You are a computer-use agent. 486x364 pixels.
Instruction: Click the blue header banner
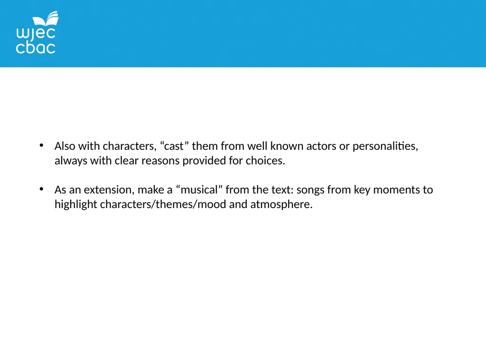tap(243, 34)
